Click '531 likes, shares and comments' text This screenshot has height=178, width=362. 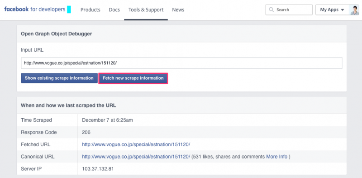tap(229, 157)
